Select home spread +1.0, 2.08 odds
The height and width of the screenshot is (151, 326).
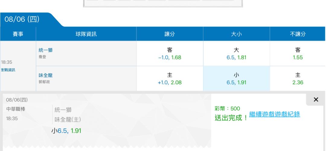[x=170, y=78]
